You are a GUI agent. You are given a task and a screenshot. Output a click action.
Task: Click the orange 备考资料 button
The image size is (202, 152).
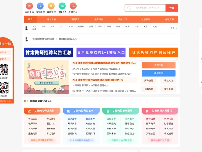click(x=159, y=65)
